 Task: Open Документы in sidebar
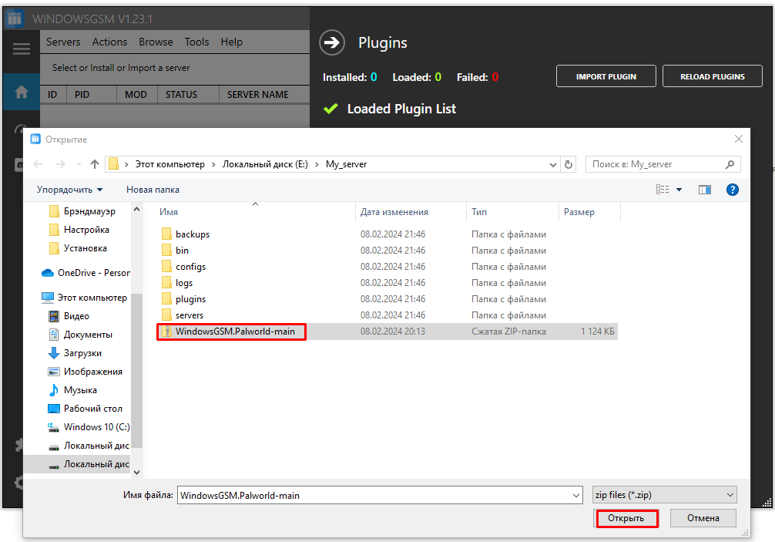81,335
